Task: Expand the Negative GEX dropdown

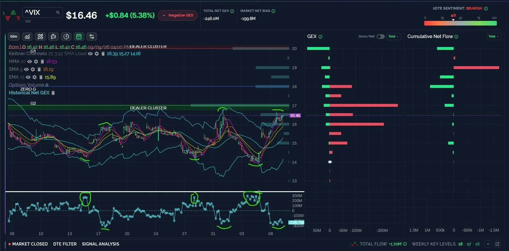Action: (x=177, y=15)
